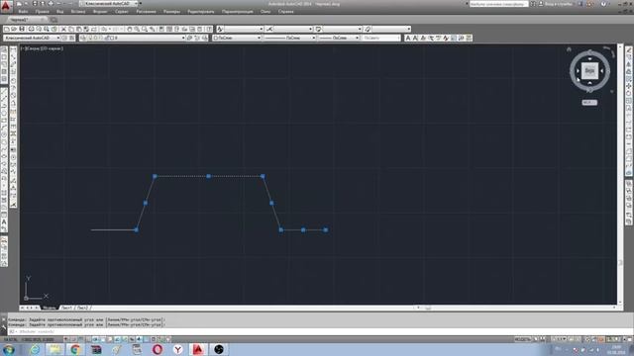Activate the Pan hand tool
Image resolution: width=634 pixels, height=356 pixels.
pos(130,29)
